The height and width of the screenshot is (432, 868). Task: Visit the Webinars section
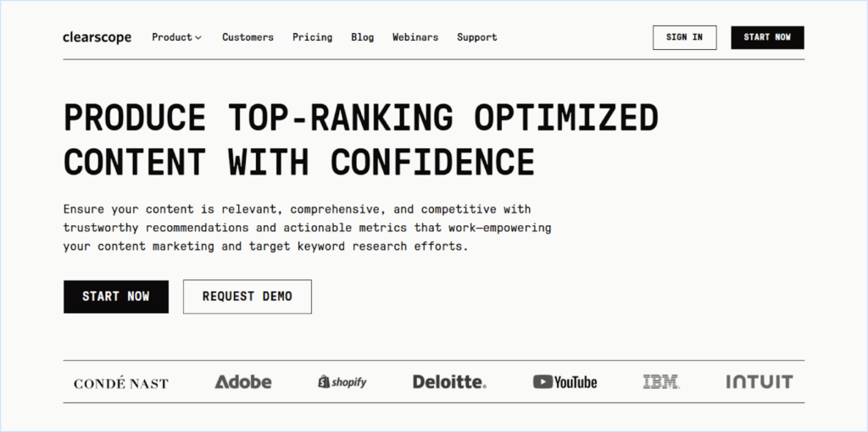pos(415,37)
